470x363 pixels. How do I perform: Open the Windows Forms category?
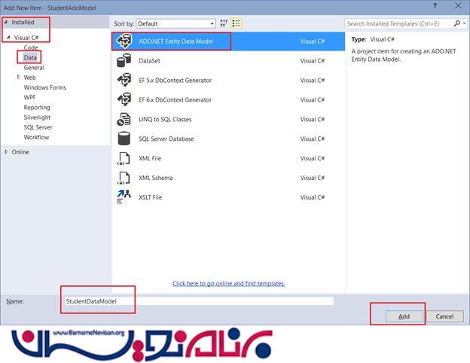click(x=44, y=87)
